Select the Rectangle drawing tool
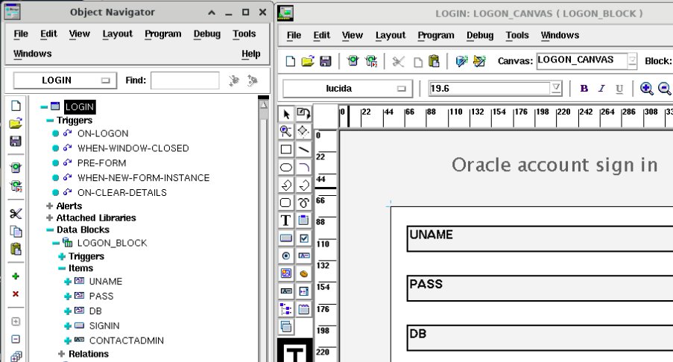Screen dimensions: 673x362 point(286,149)
